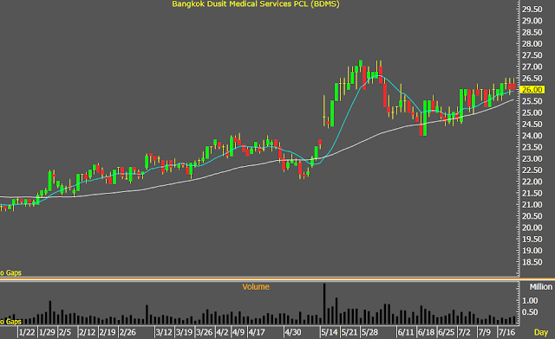
Task: Click the 19.50 price axis label
Action: pos(532,240)
